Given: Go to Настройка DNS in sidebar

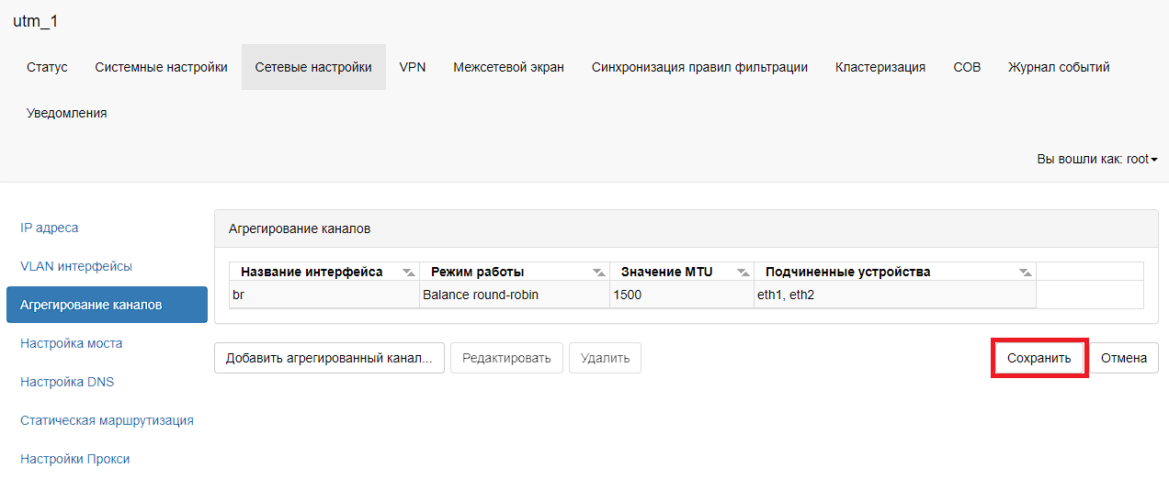Looking at the screenshot, I should 67,382.
